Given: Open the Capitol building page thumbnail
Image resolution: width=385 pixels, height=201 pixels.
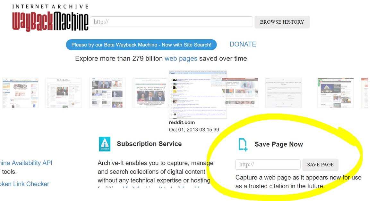Looking at the screenshot, I should [x=336, y=92].
